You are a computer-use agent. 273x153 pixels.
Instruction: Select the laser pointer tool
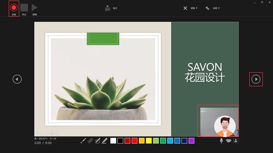click(x=83, y=141)
